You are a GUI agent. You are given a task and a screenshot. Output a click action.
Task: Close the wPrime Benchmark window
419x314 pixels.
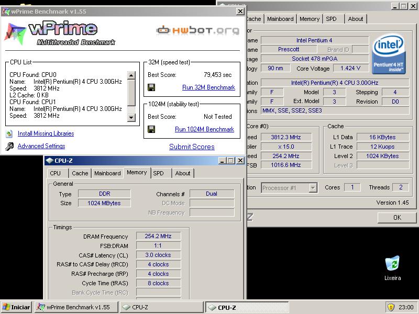[x=240, y=11]
